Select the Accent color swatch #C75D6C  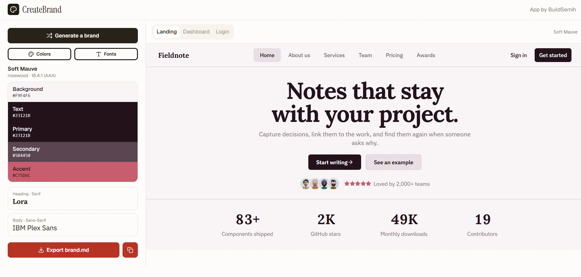(73, 172)
